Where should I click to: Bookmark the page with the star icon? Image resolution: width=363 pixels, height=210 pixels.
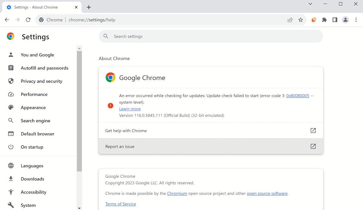301,20
